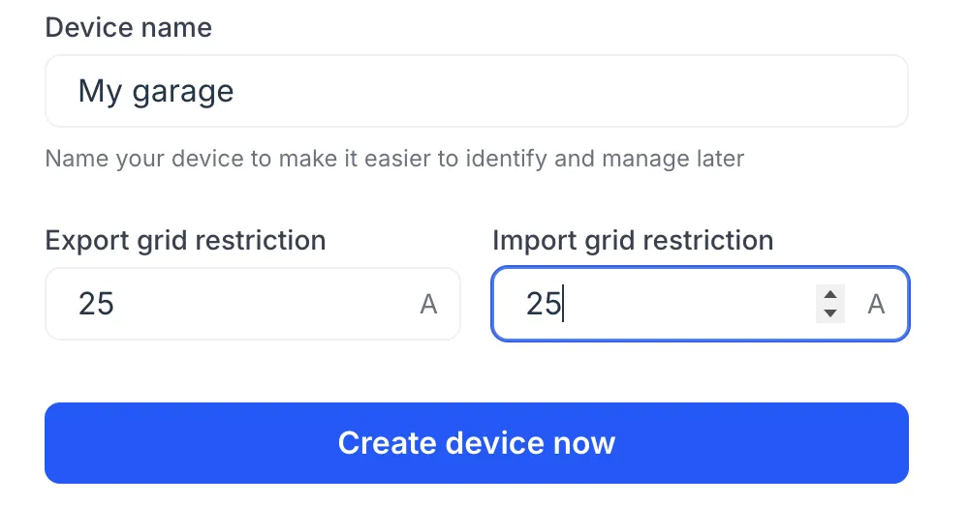Click the word 'identify' in the hint text

coord(516,158)
